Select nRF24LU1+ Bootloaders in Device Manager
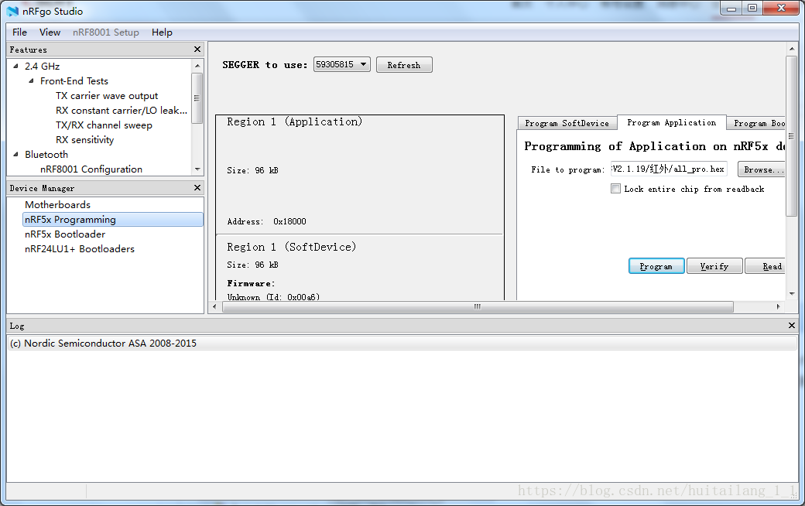 point(80,249)
